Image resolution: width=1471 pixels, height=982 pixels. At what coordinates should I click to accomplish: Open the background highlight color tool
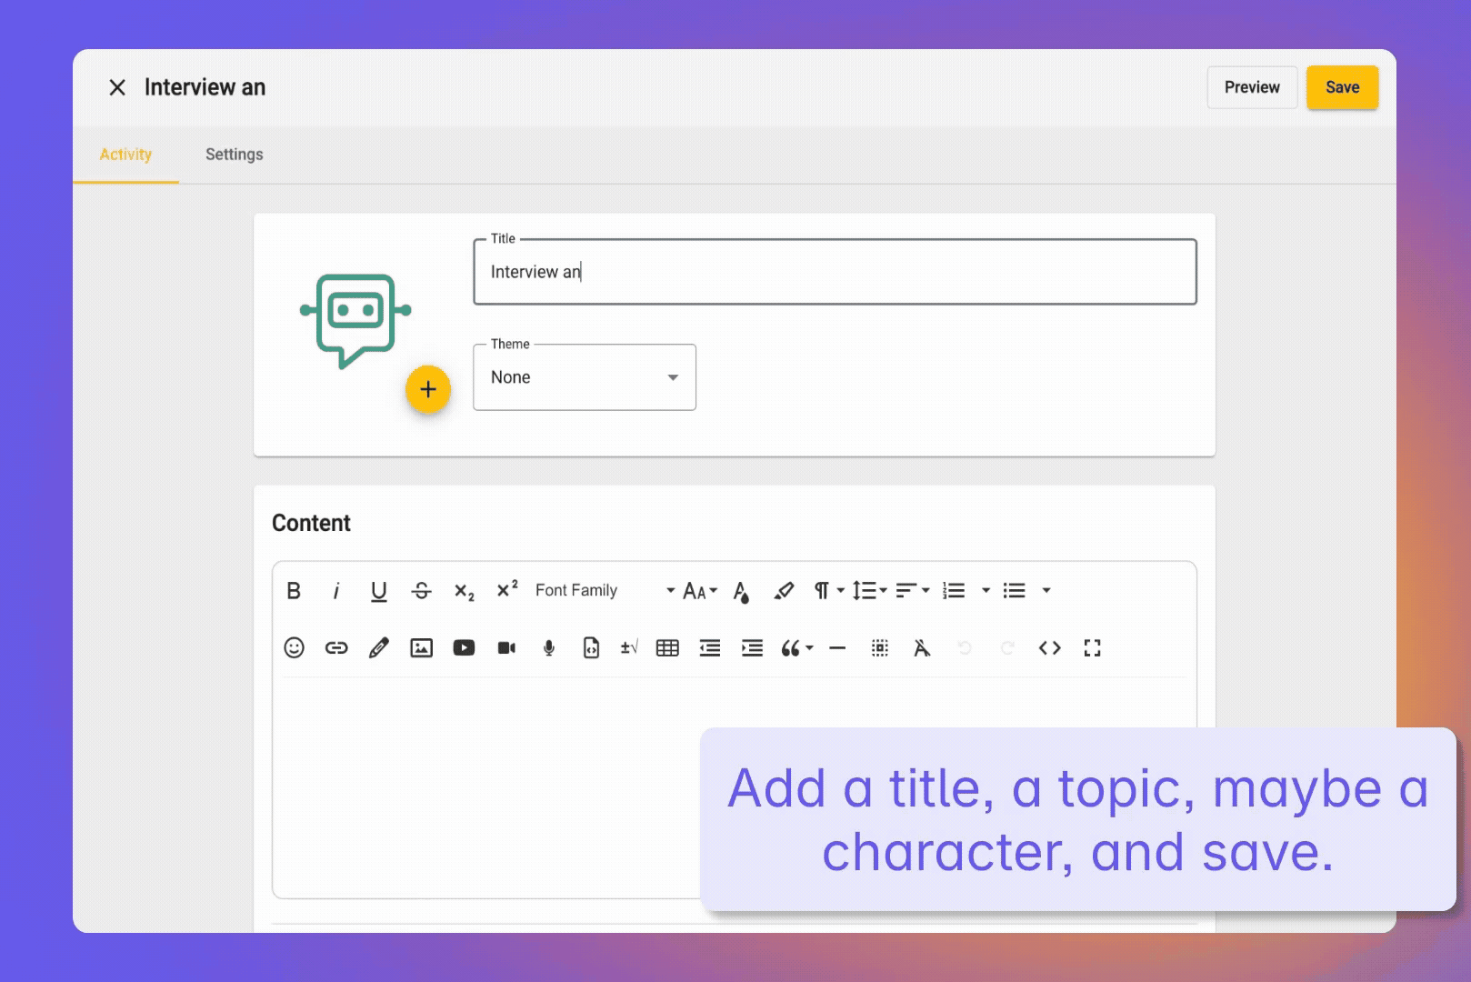[784, 591]
